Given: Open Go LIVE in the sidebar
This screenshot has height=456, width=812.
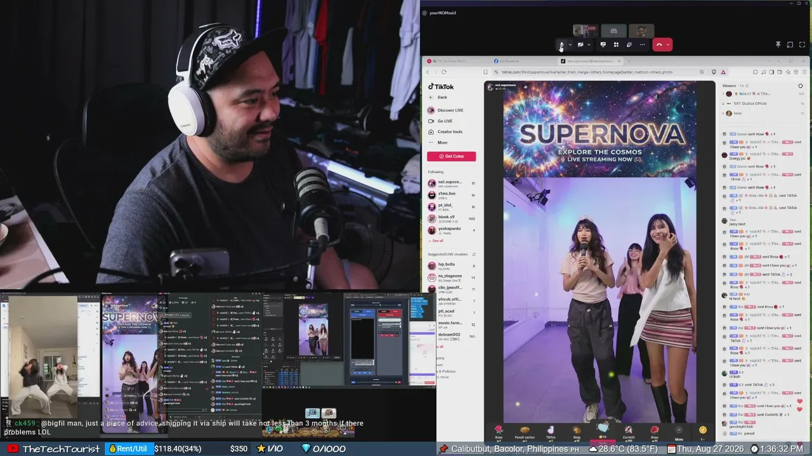Looking at the screenshot, I should point(440,121).
